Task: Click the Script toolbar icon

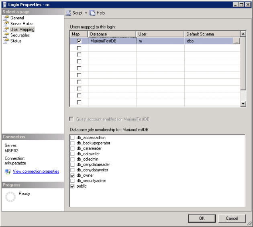Action: coord(69,13)
